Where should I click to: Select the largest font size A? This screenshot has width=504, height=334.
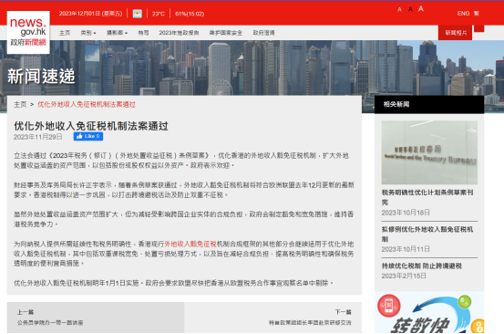point(421,9)
